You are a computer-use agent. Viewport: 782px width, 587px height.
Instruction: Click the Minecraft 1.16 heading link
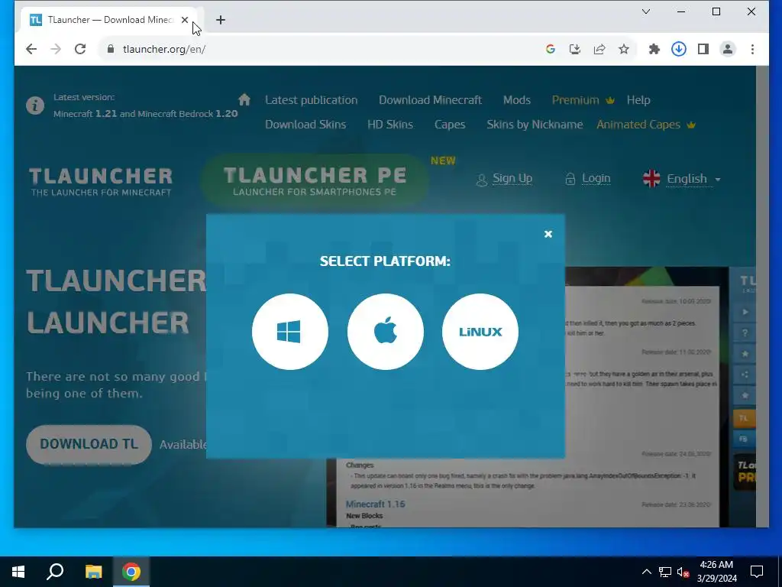coord(375,504)
